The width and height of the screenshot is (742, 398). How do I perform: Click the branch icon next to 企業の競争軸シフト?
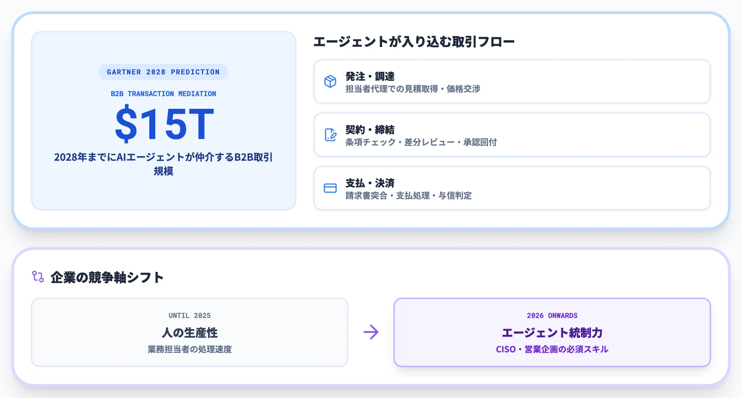pos(38,277)
